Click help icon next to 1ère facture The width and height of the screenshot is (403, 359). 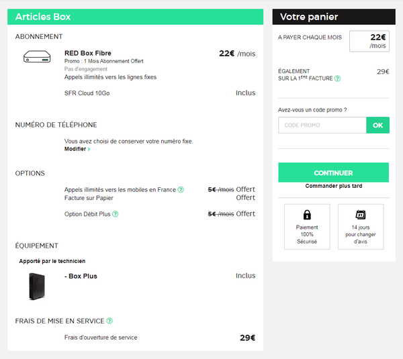pos(337,79)
